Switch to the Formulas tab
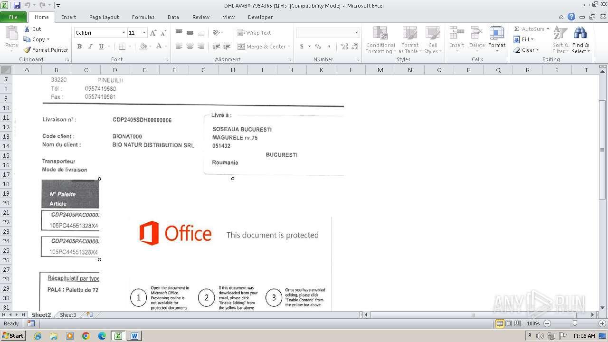Image resolution: width=608 pixels, height=342 pixels. pos(143,17)
